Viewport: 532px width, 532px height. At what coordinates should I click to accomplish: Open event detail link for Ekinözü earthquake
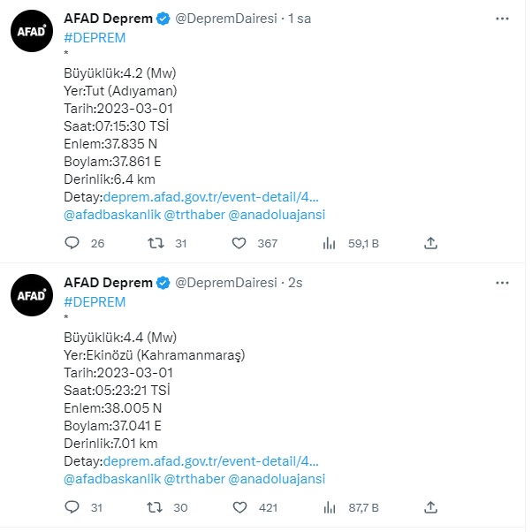click(x=211, y=461)
